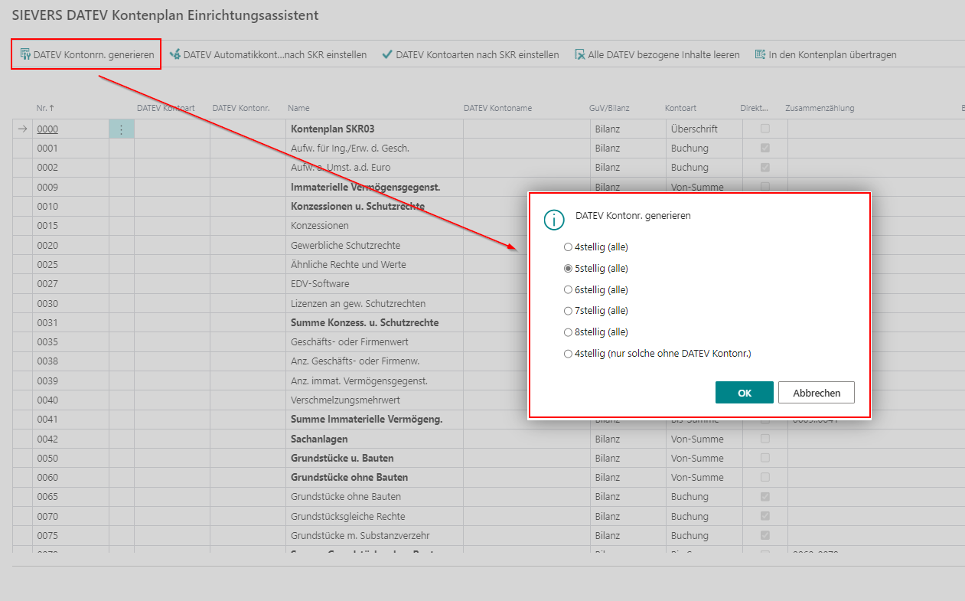Select the 7stellig (alle) radio option
The image size is (965, 601).
(x=568, y=311)
